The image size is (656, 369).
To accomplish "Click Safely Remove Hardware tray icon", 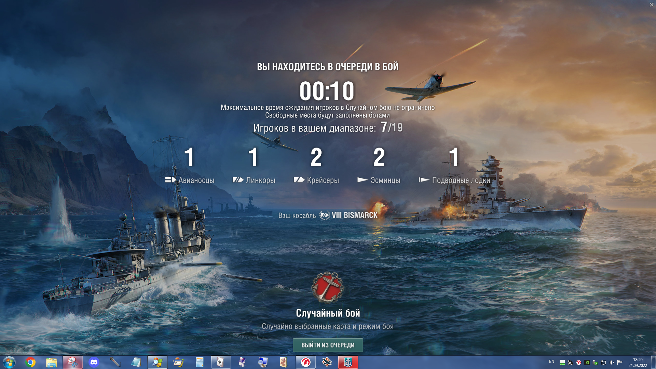I will tap(595, 363).
